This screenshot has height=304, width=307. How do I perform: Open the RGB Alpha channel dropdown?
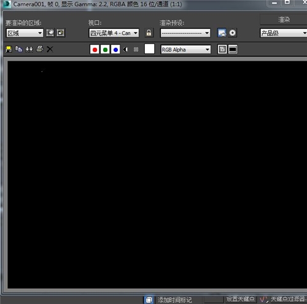coord(185,50)
